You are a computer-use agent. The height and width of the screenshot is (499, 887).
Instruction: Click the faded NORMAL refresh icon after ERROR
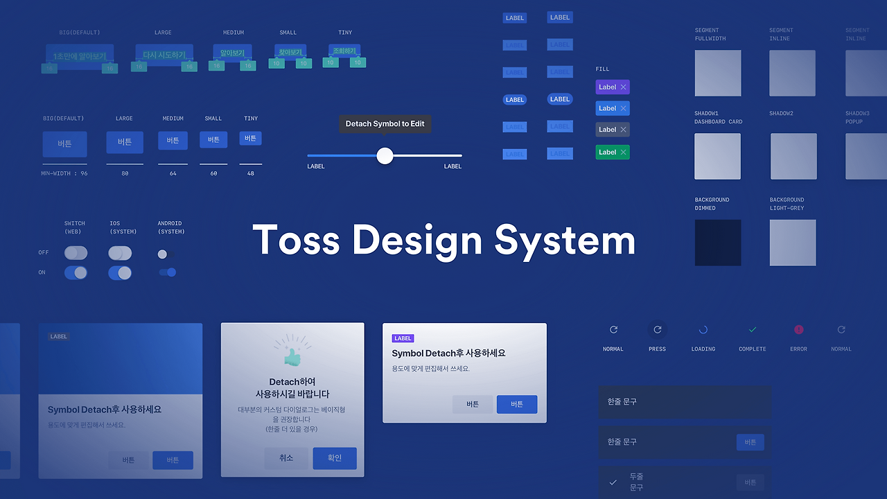pos(841,330)
